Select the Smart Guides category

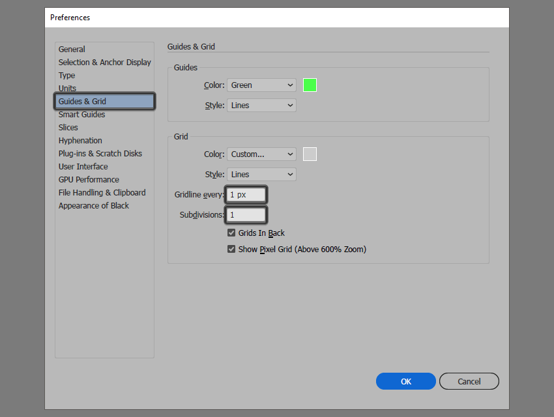pos(81,114)
